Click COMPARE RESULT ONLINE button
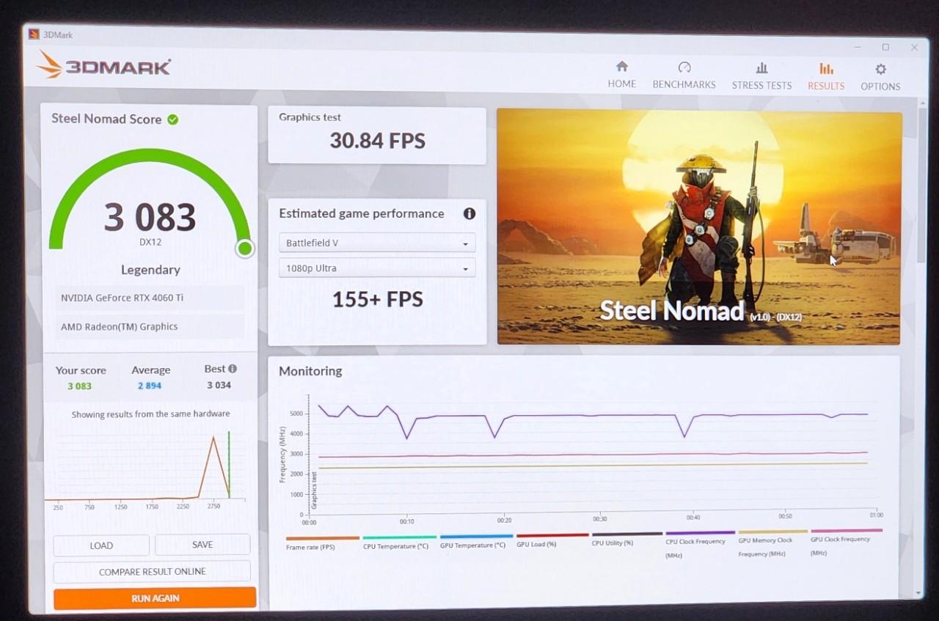 152,571
